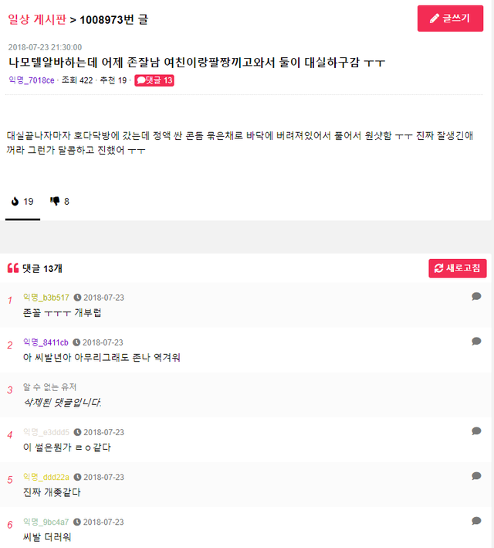Select commenter 익명_9bc4a7 username

pos(46,522)
